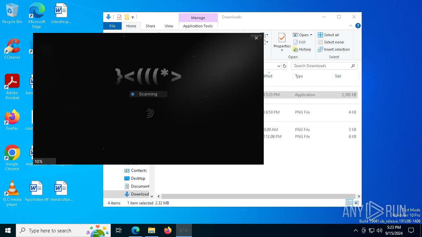The image size is (422, 237).
Task: Switch to the View ribbon tab
Action: pyautogui.click(x=169, y=26)
